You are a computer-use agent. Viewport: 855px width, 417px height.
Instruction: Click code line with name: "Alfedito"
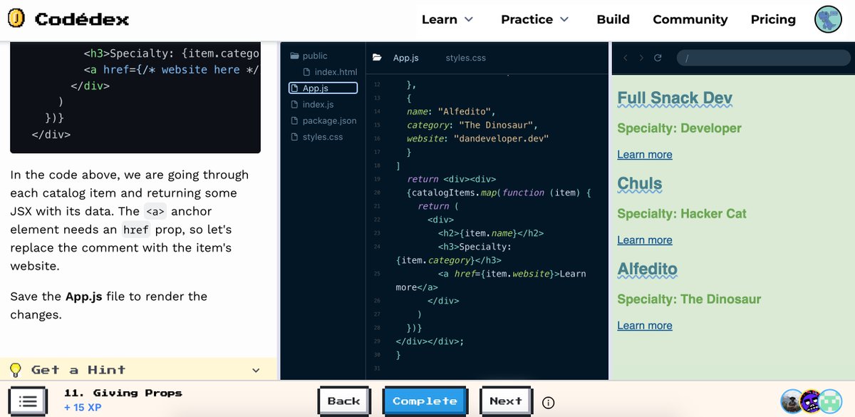pos(450,112)
